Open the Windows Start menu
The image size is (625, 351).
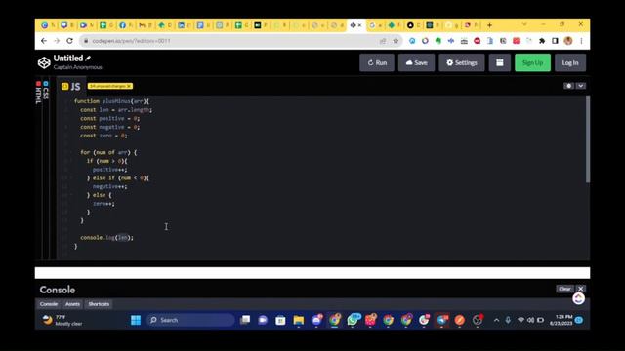click(x=136, y=320)
